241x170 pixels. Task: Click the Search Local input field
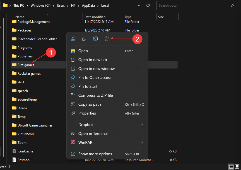coord(197,6)
